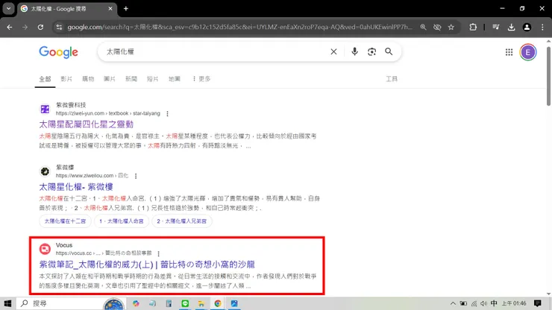
Task: Click the 1、太陽化權入命宮 chip
Action: click(x=122, y=221)
